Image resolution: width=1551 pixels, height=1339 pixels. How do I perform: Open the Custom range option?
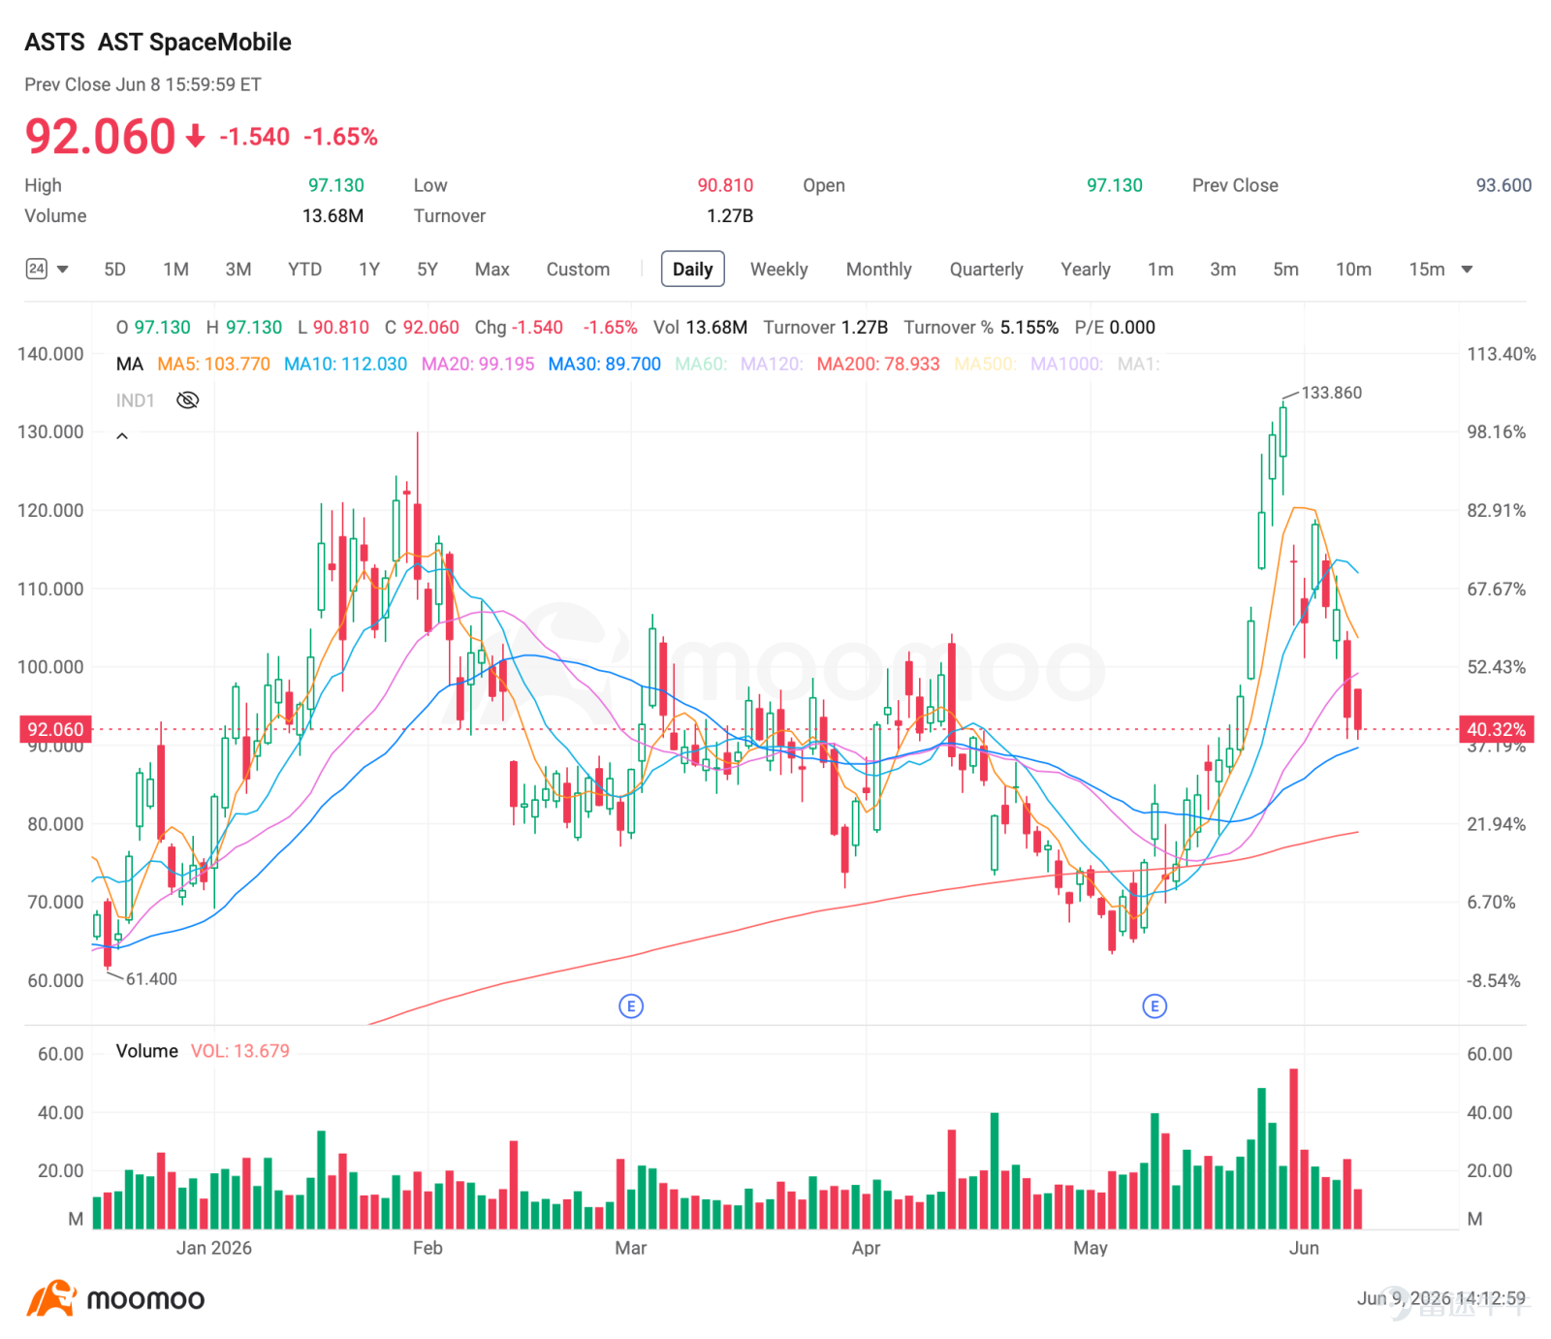point(578,270)
